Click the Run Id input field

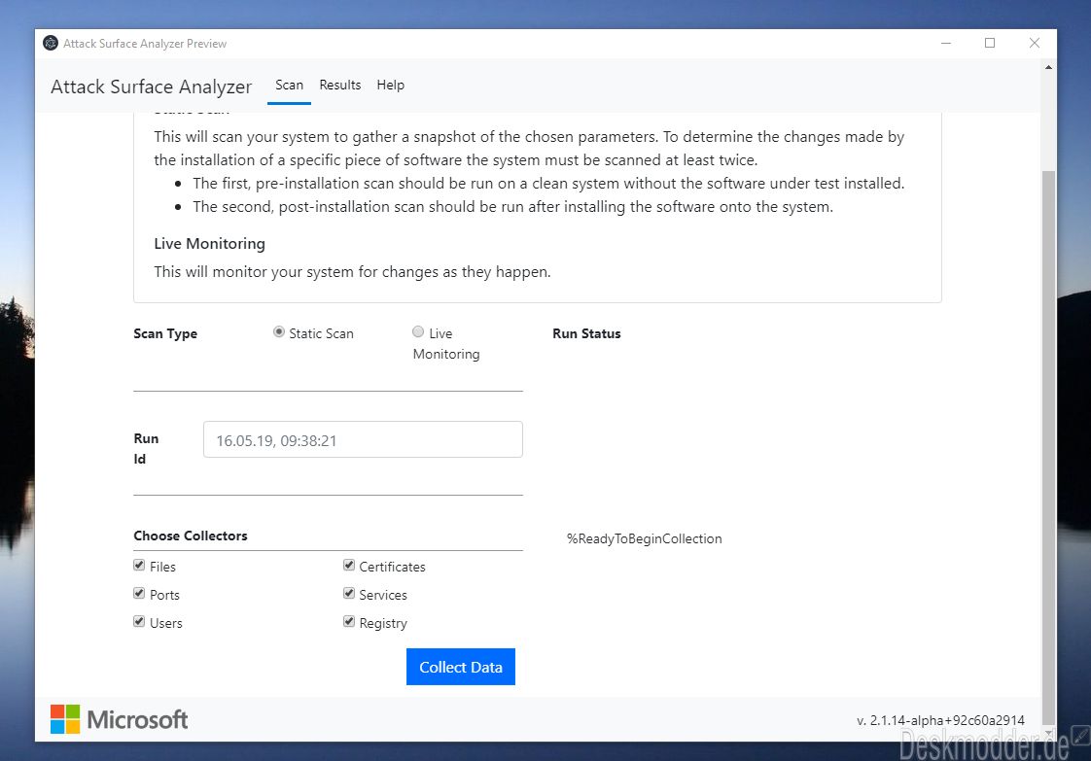[x=363, y=439]
